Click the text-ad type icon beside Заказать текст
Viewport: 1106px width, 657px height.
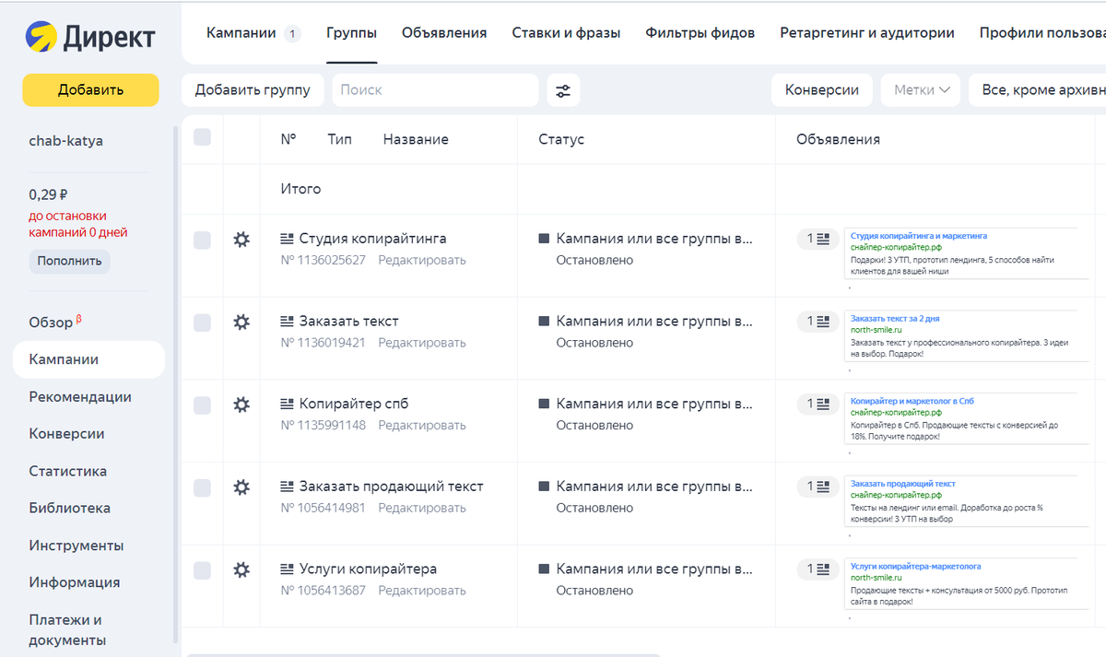point(287,321)
